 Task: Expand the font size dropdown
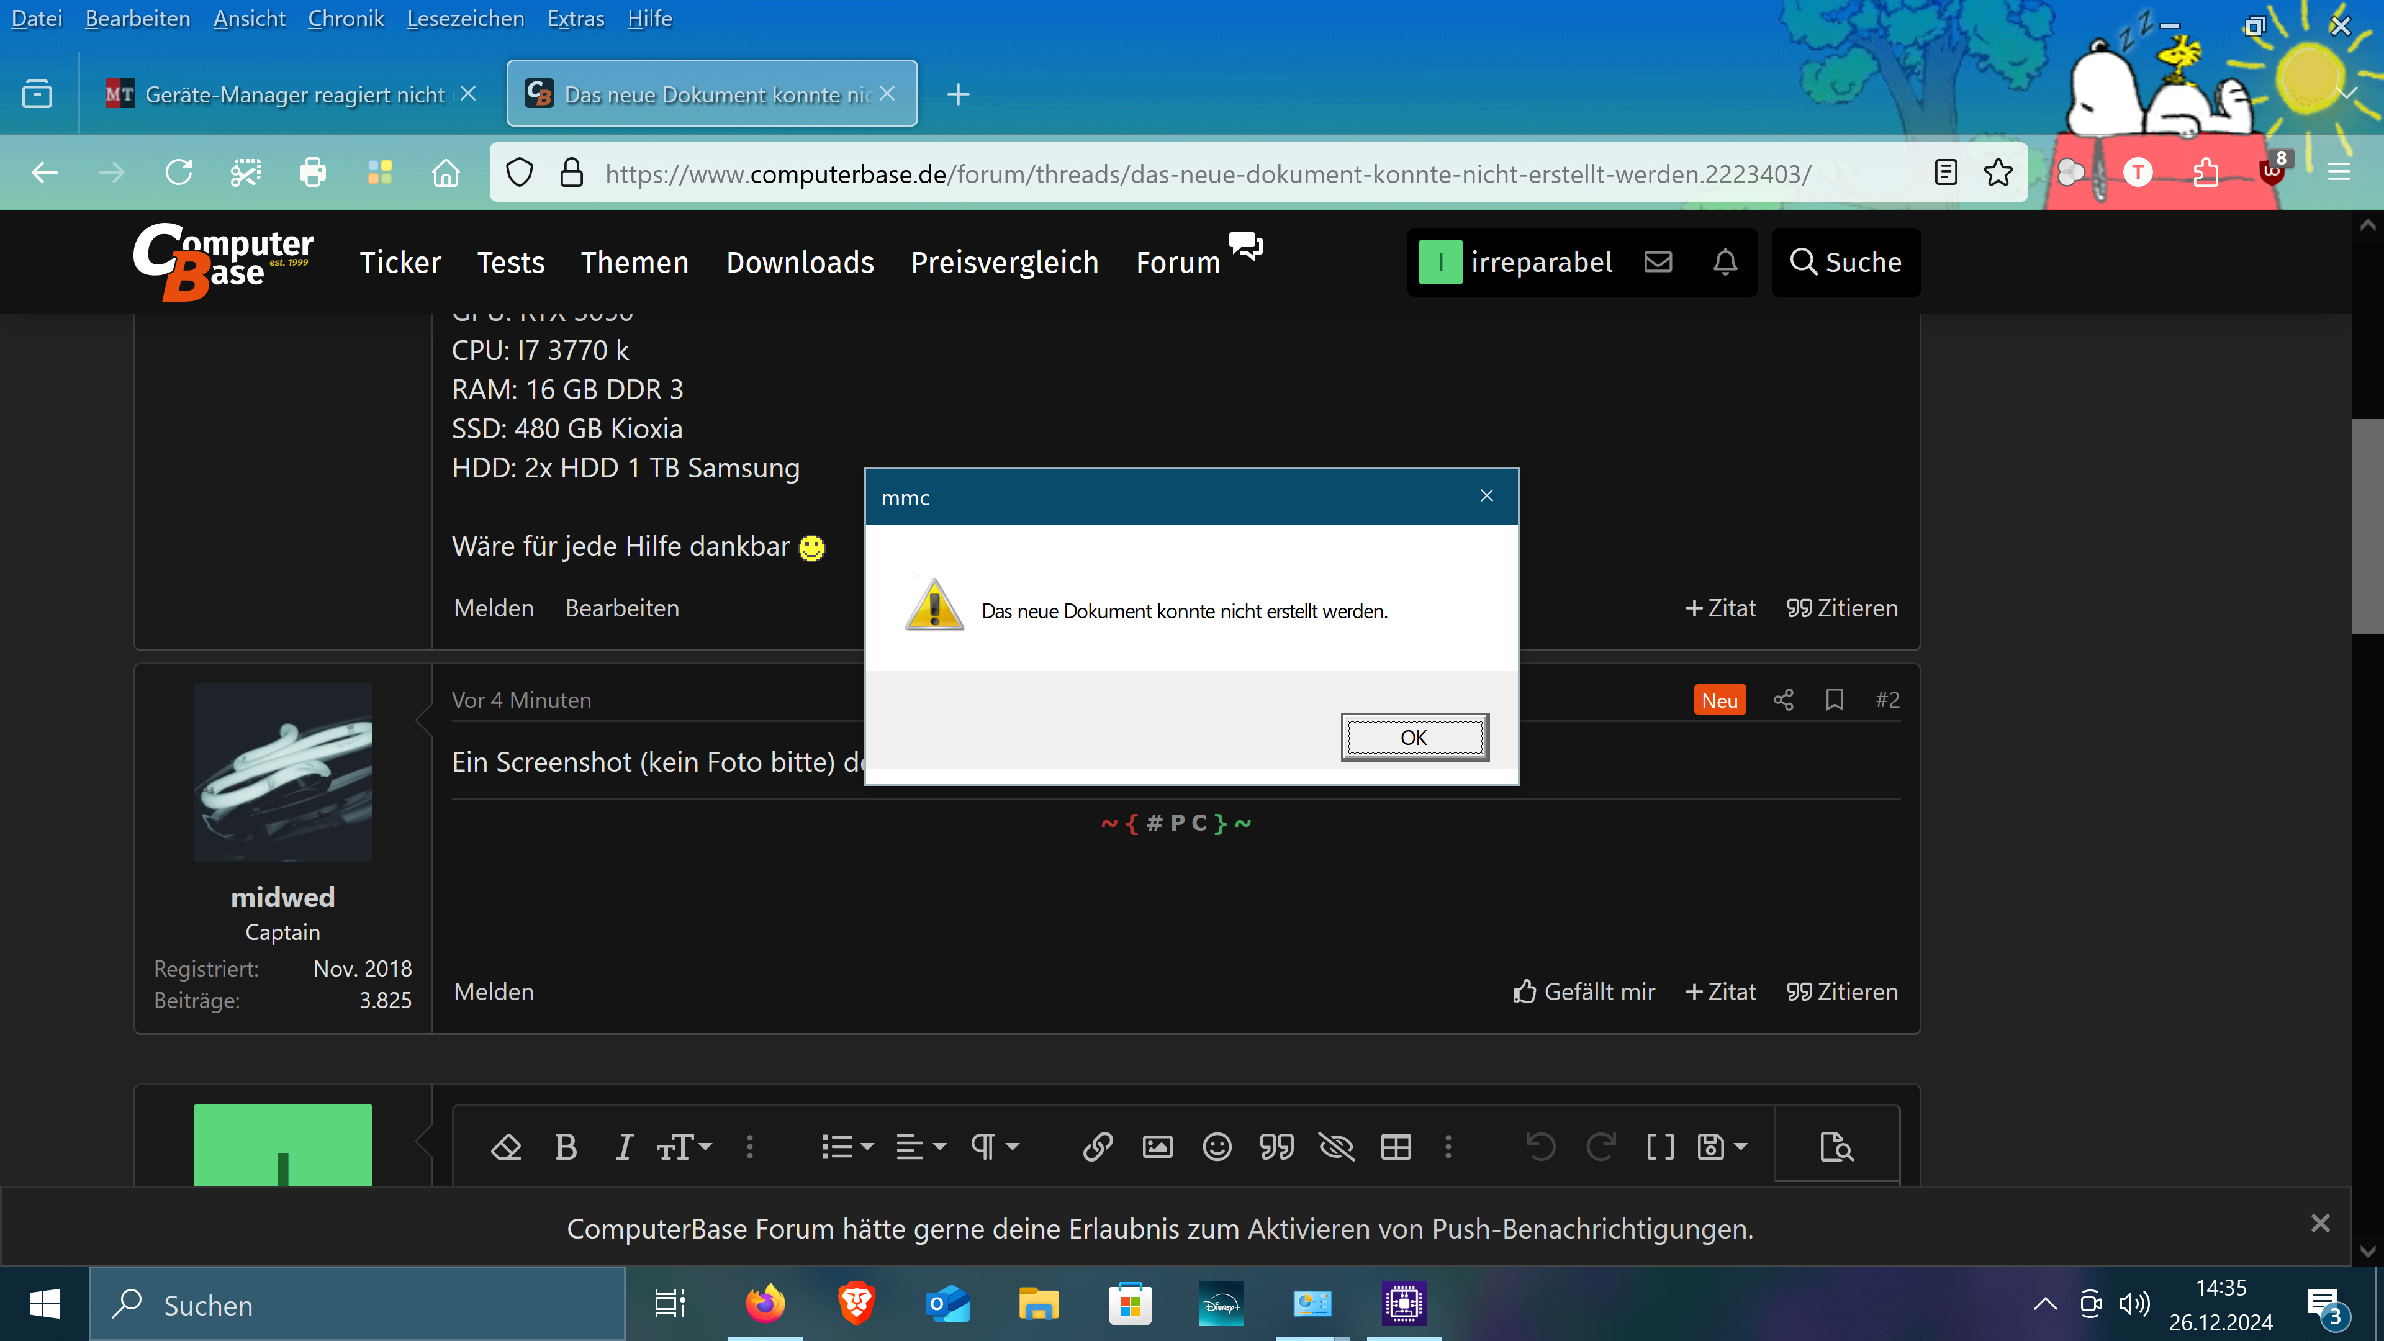(x=684, y=1147)
